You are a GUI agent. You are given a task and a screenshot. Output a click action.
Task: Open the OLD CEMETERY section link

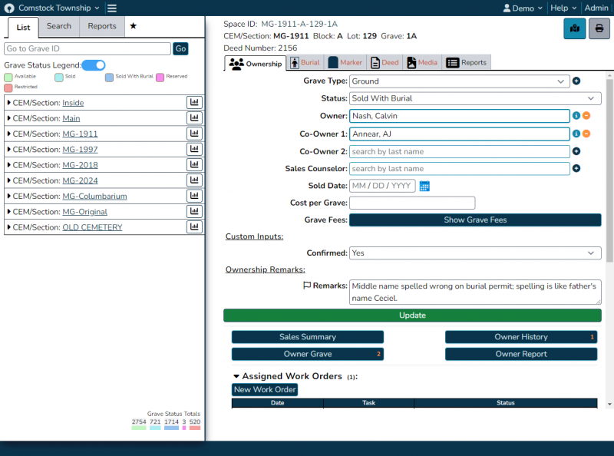92,227
